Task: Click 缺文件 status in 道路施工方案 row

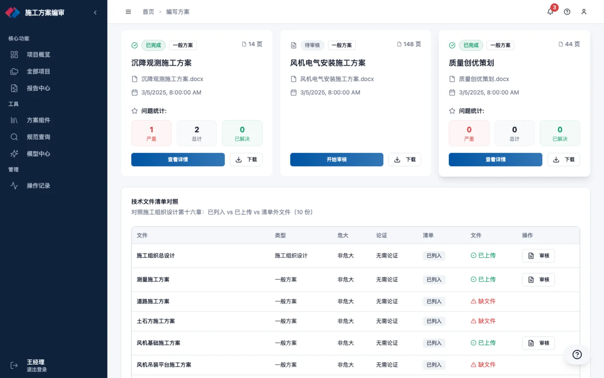Action: [x=483, y=301]
